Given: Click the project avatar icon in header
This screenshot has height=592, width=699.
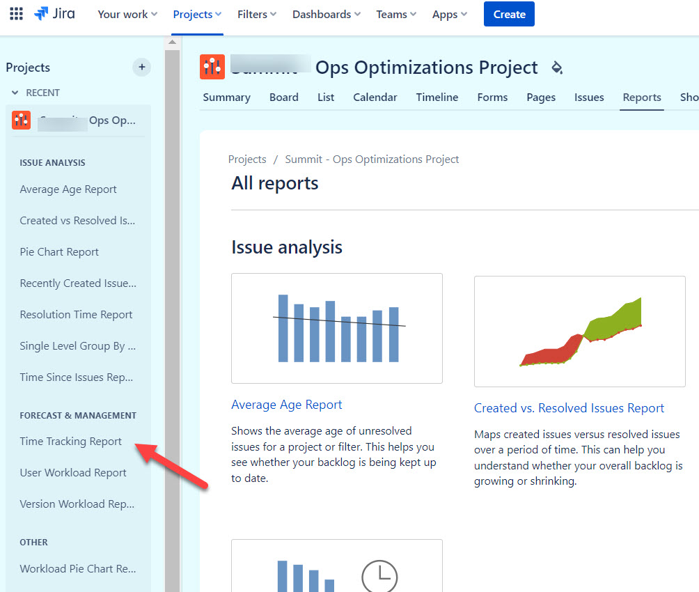Looking at the screenshot, I should 212,67.
